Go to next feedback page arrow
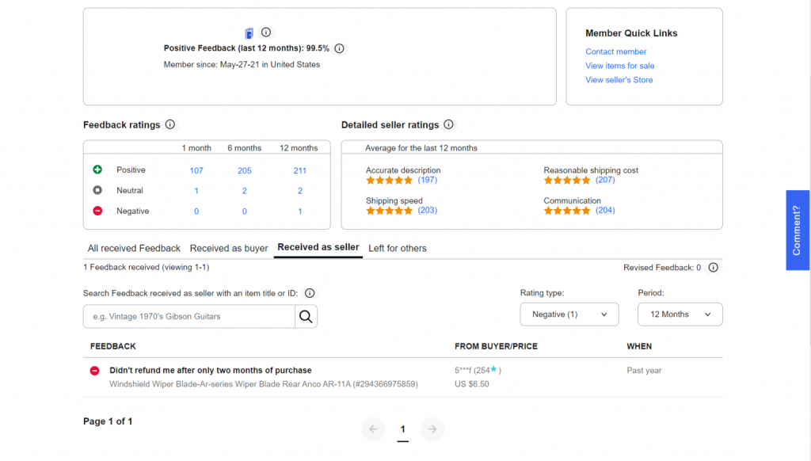 (432, 429)
